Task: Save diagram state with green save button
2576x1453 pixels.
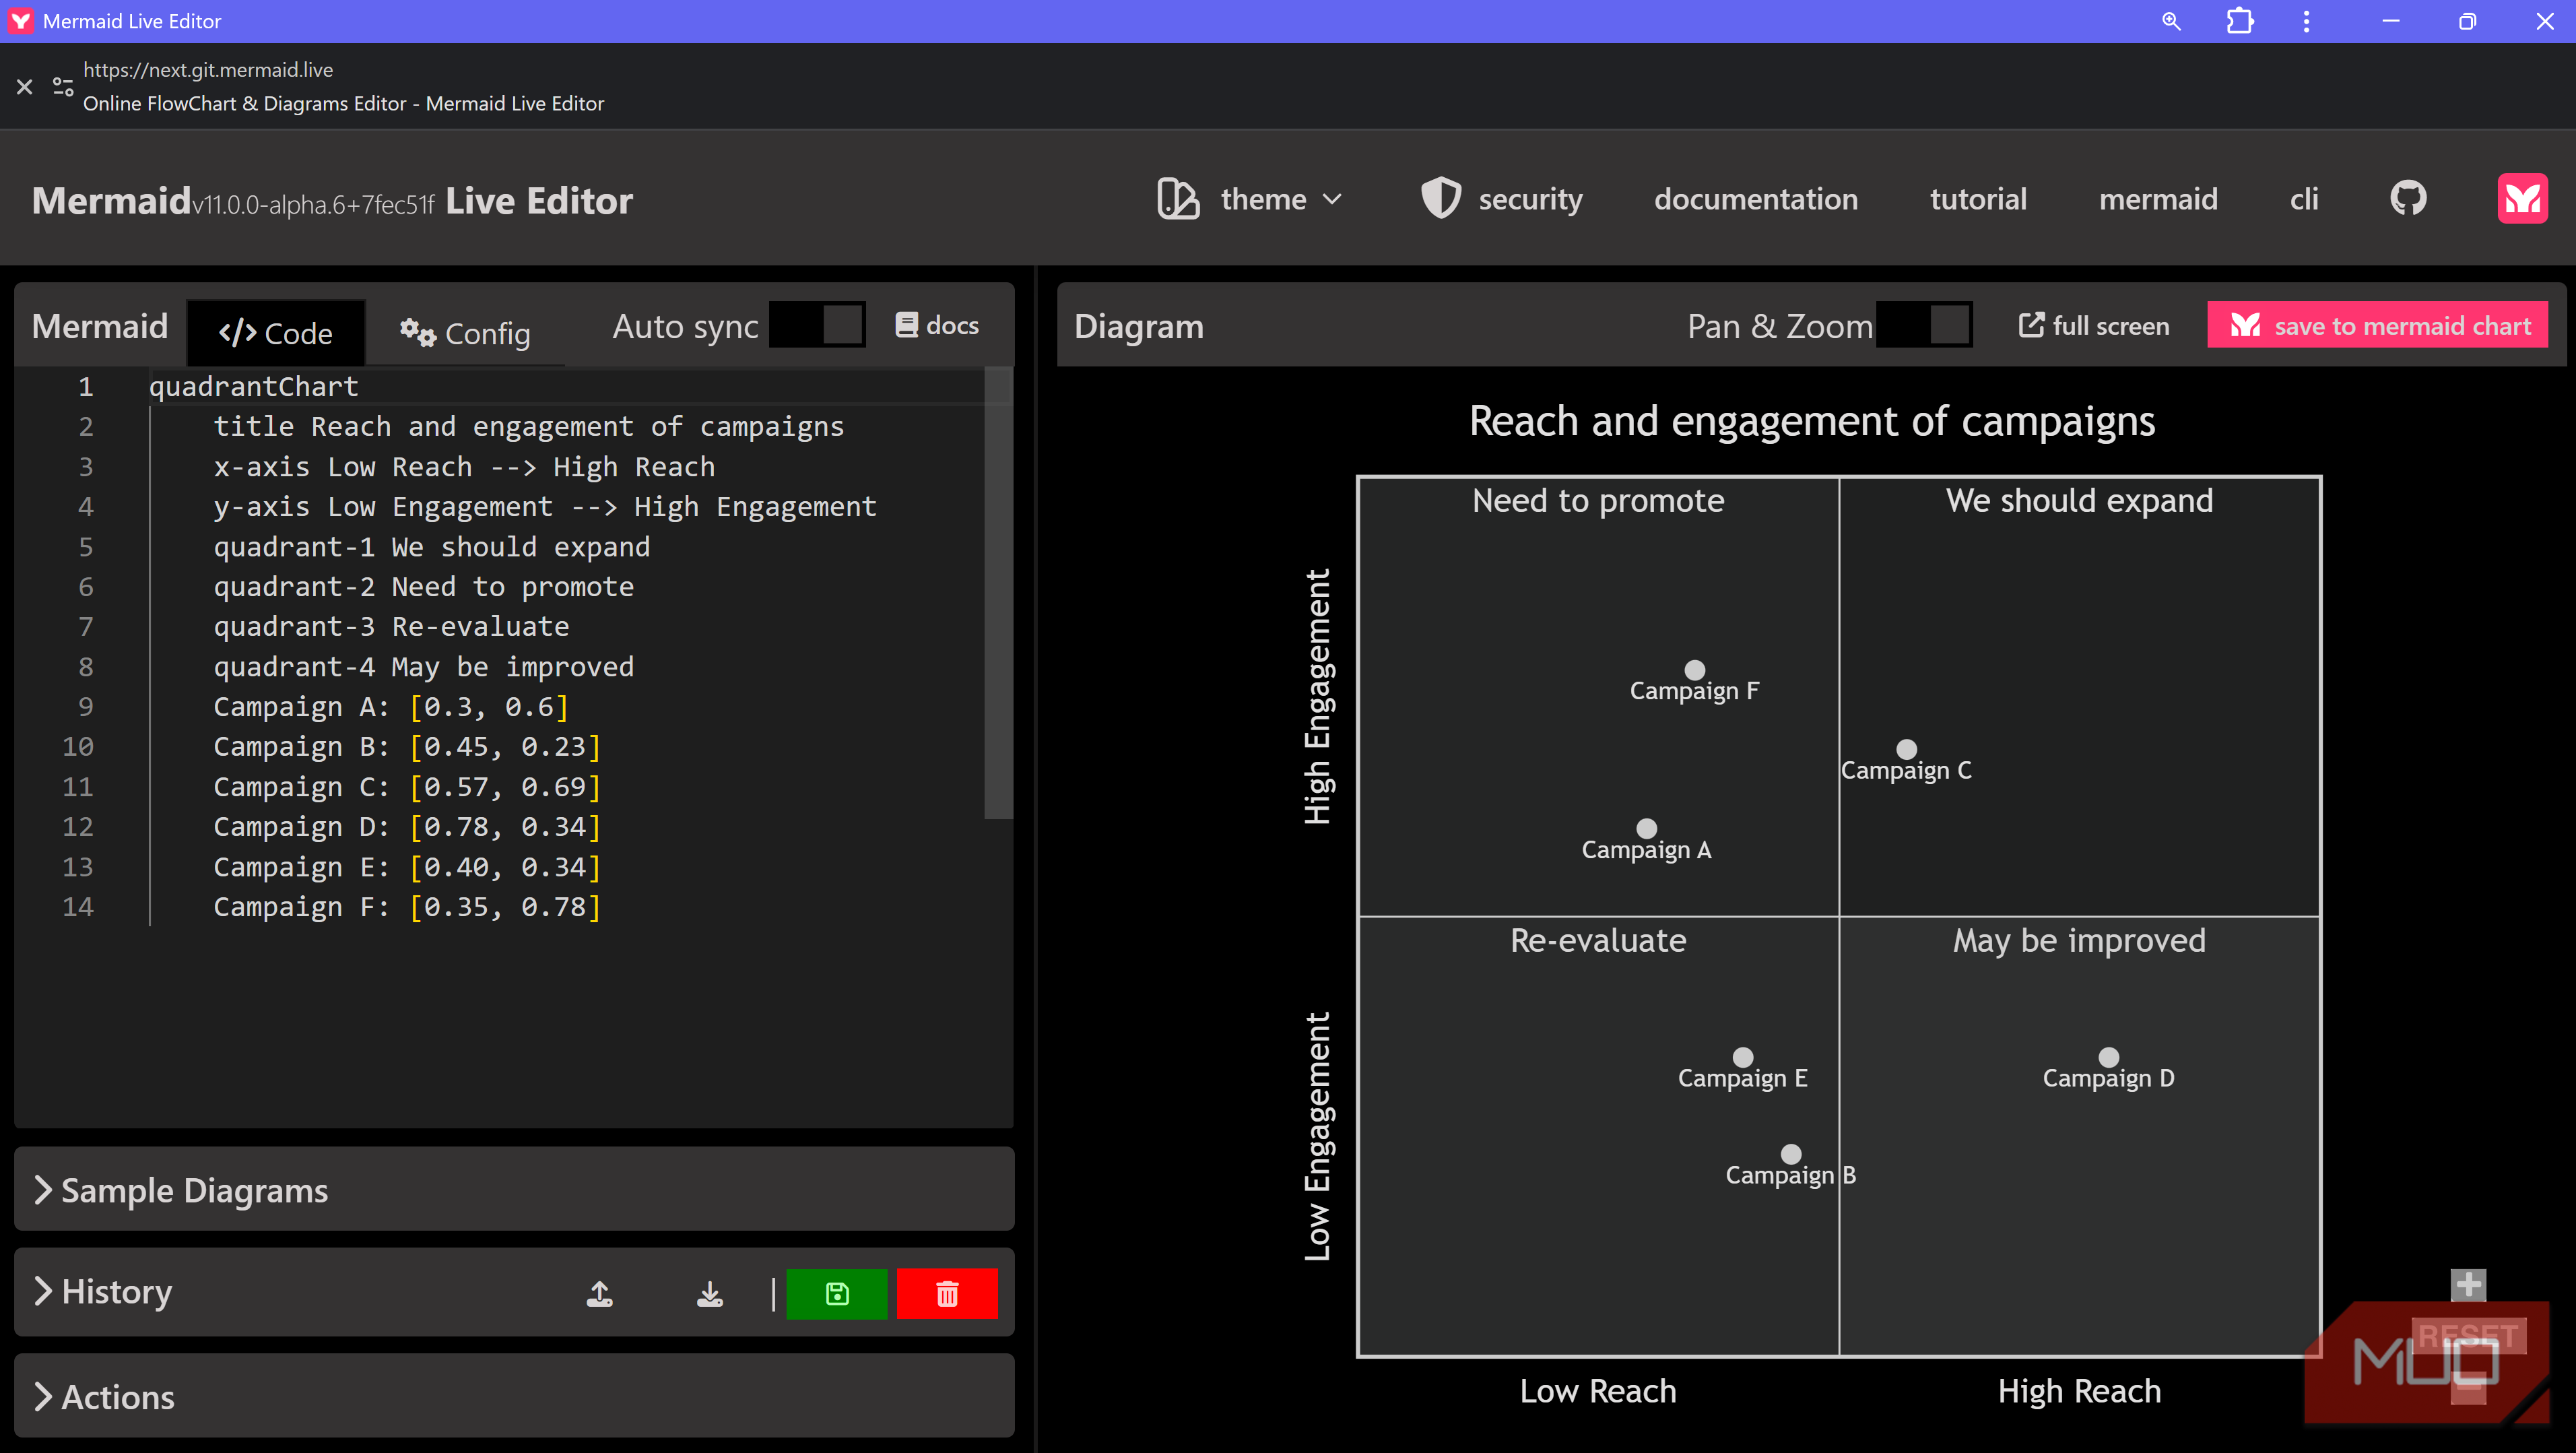Action: [836, 1294]
